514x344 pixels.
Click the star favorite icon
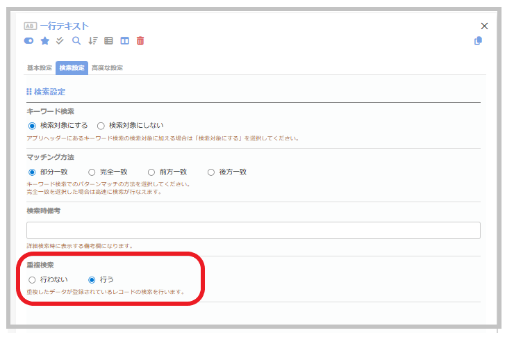(45, 41)
